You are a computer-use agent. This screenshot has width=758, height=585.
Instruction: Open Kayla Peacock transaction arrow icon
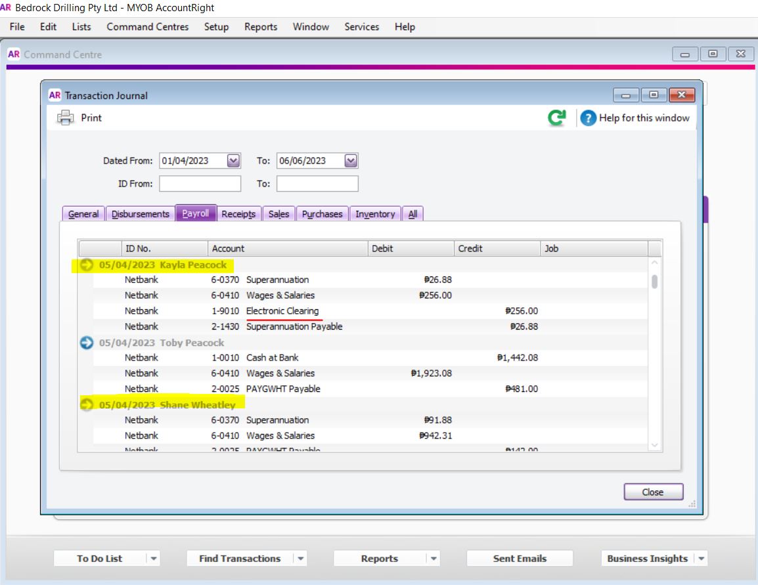(x=87, y=265)
